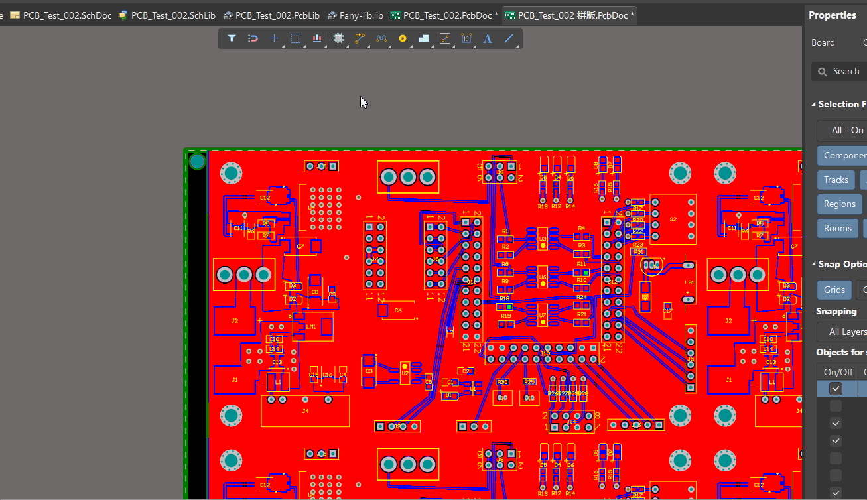Select the PCB_Test_002 拼版.PcbDoc tab
Screen dimensions: 867x500
pyautogui.click(x=570, y=15)
